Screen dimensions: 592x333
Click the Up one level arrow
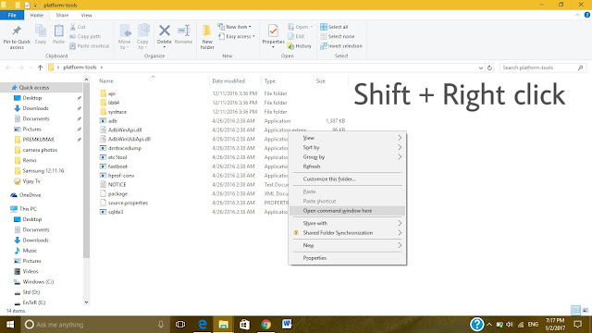click(40, 68)
